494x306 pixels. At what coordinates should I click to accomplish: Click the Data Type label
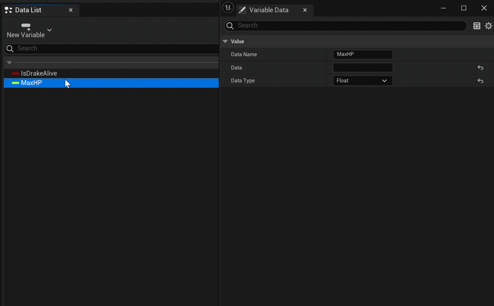[x=243, y=80]
